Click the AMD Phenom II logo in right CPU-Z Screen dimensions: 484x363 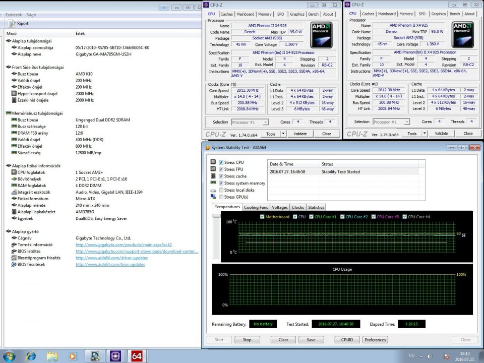click(462, 35)
